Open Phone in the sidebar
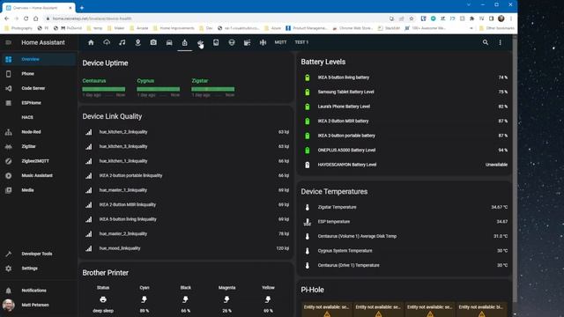 38,74
